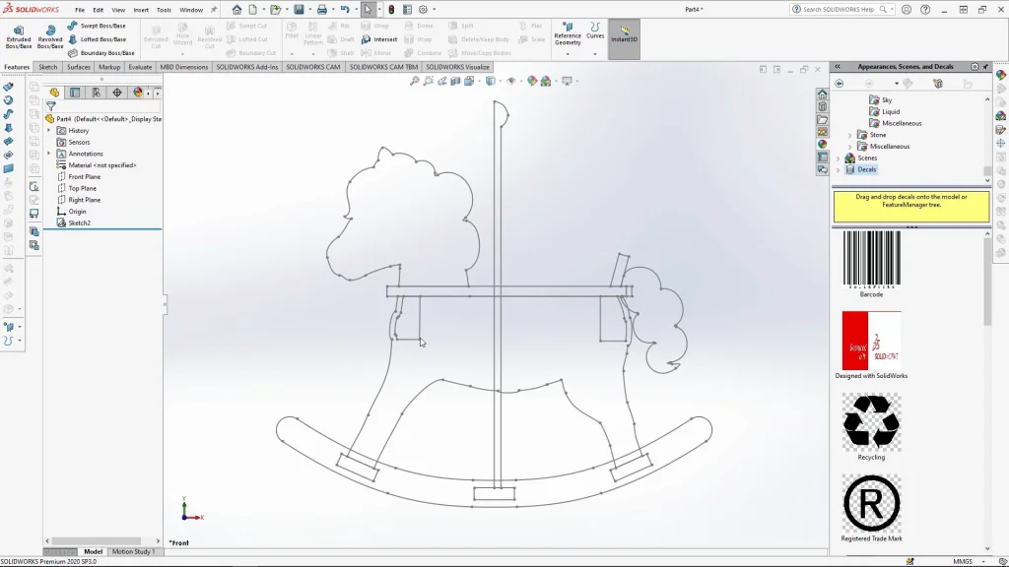
Task: Open the Options gear icon
Action: coord(423,10)
